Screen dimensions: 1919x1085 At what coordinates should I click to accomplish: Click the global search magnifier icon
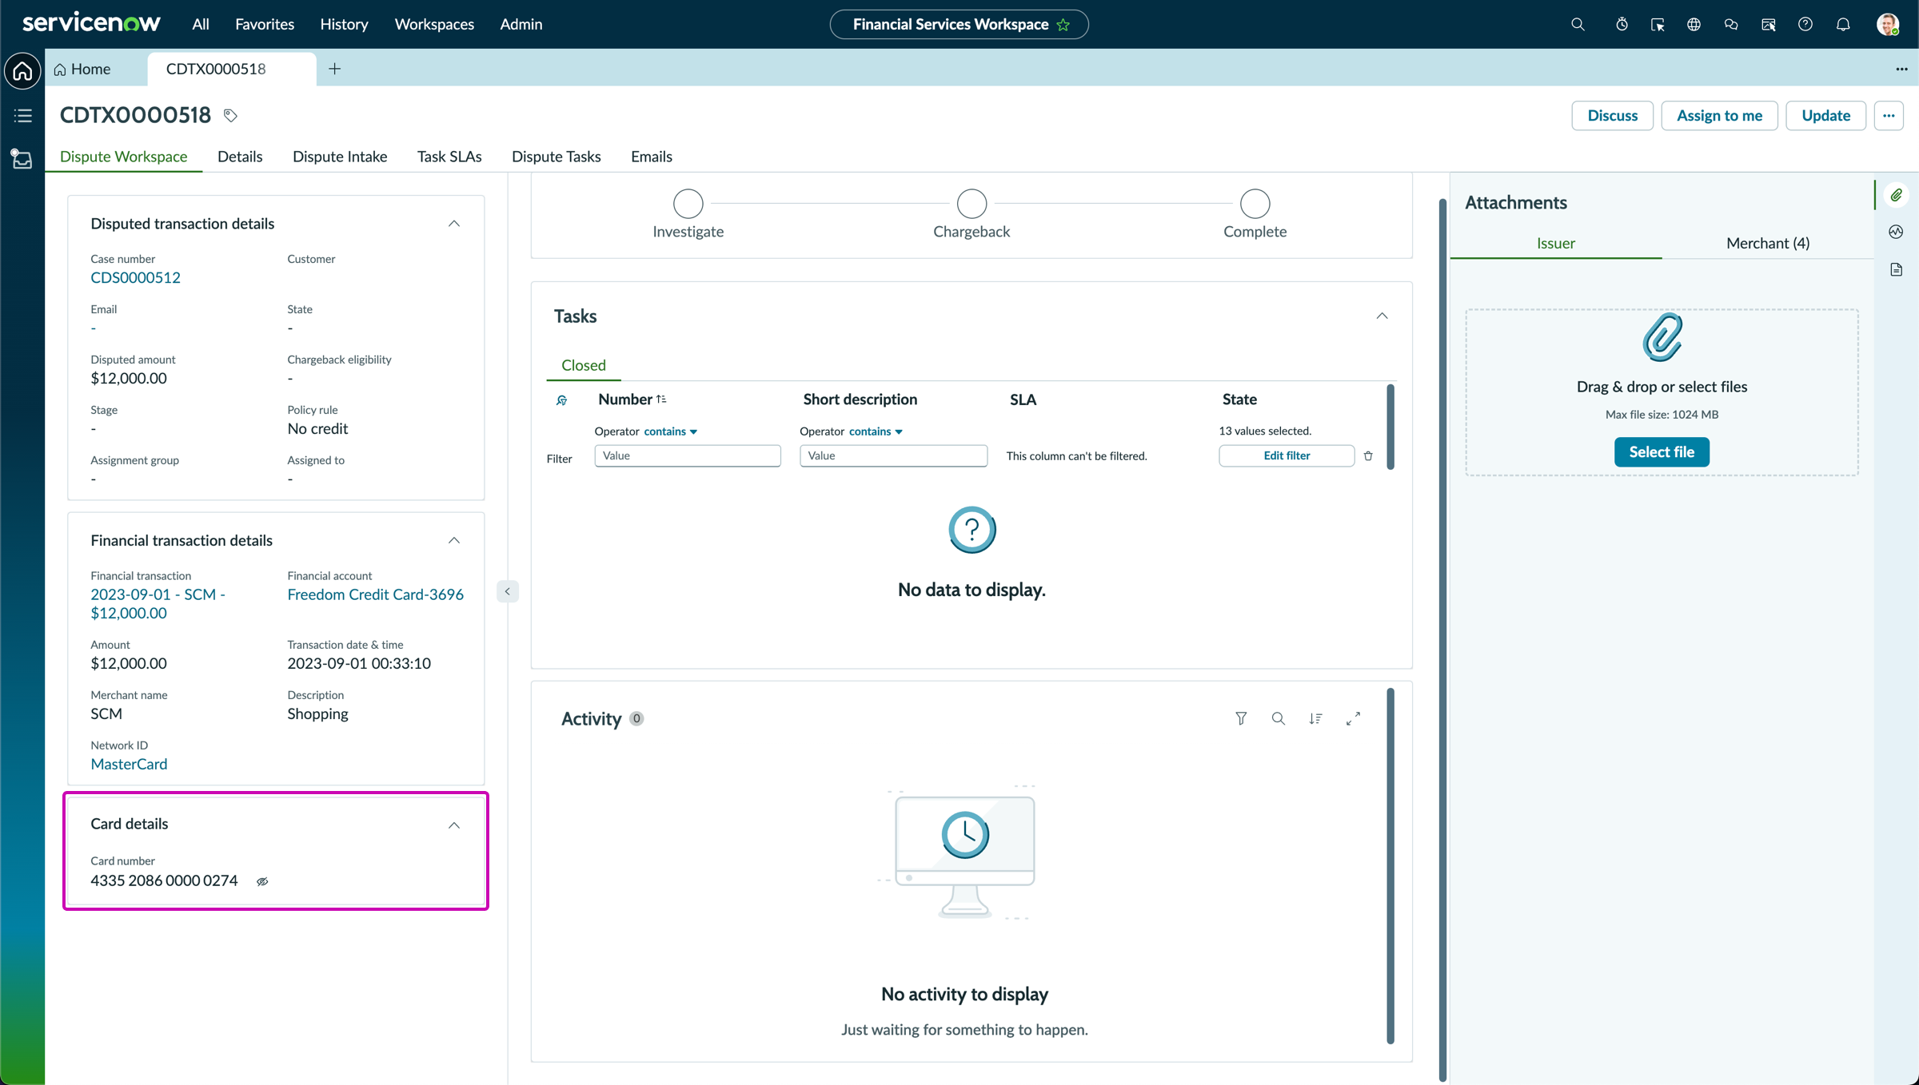tap(1578, 24)
